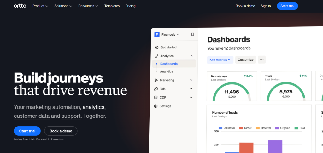Expand the Marketing section chevron
323x153 pixels.
191,80
